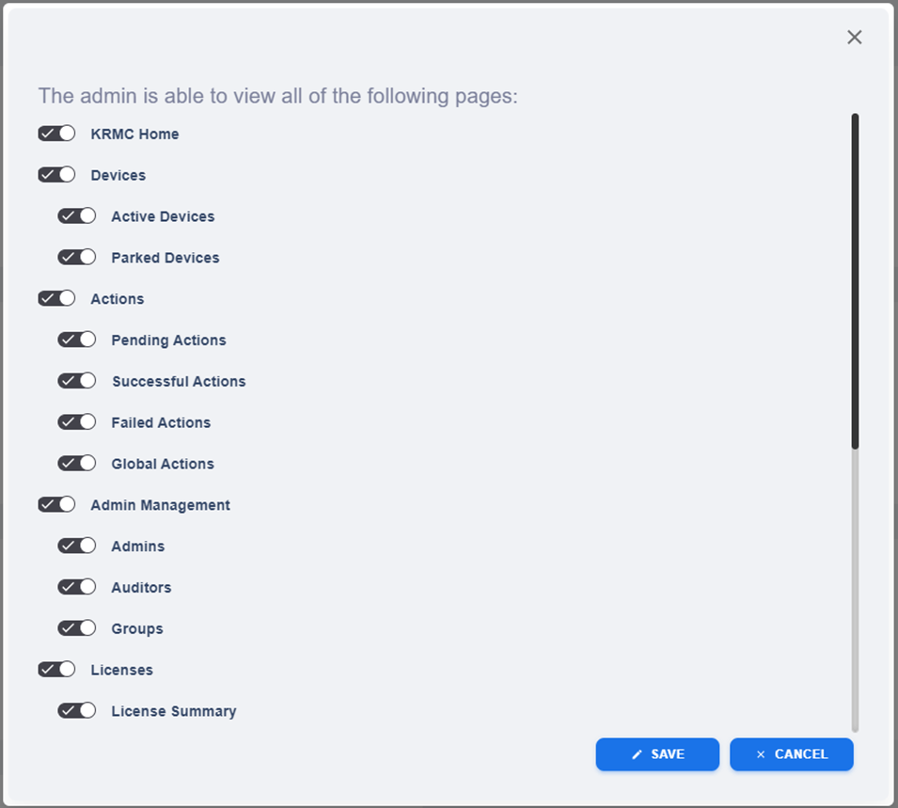
Task: Turn off Failed Actions toggle
Action: 77,422
